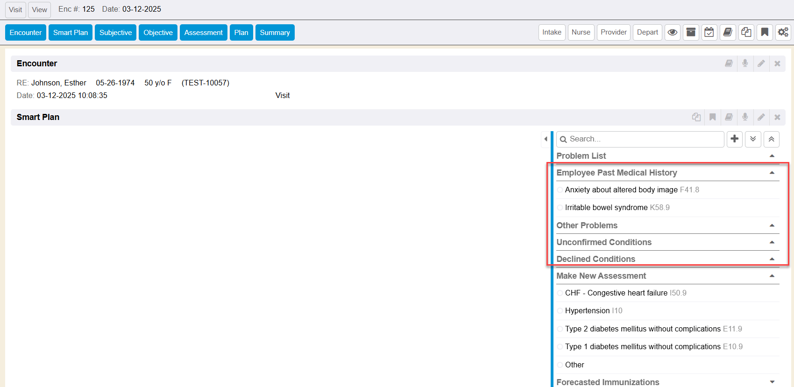Image resolution: width=794 pixels, height=387 pixels.
Task: Select the Hypertension I10 radio option
Action: pyautogui.click(x=560, y=311)
